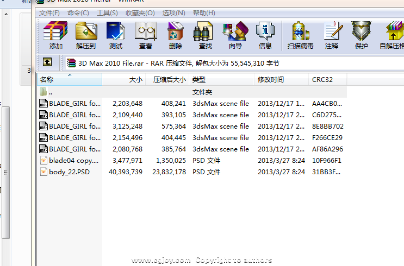
Task: Open the Tools (工具) menu
Action: [107, 13]
